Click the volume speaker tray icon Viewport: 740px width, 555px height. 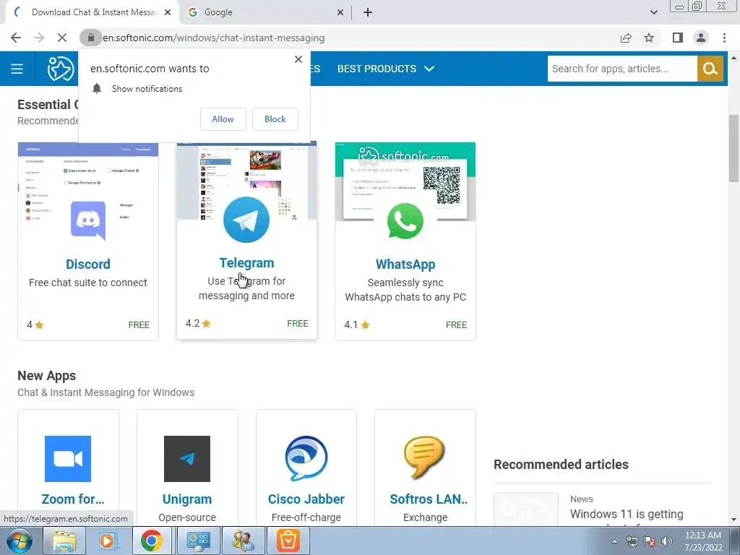[667, 541]
